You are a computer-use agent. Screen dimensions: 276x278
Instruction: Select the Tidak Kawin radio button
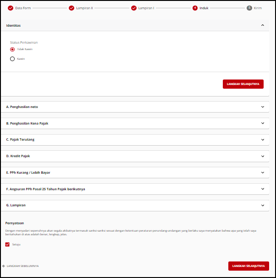pyautogui.click(x=12, y=49)
